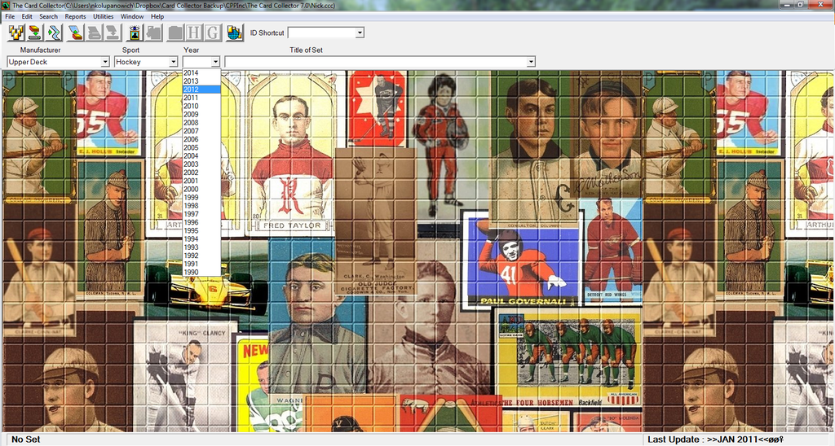Select 1990 in the Year list
The image size is (835, 446).
tap(201, 272)
